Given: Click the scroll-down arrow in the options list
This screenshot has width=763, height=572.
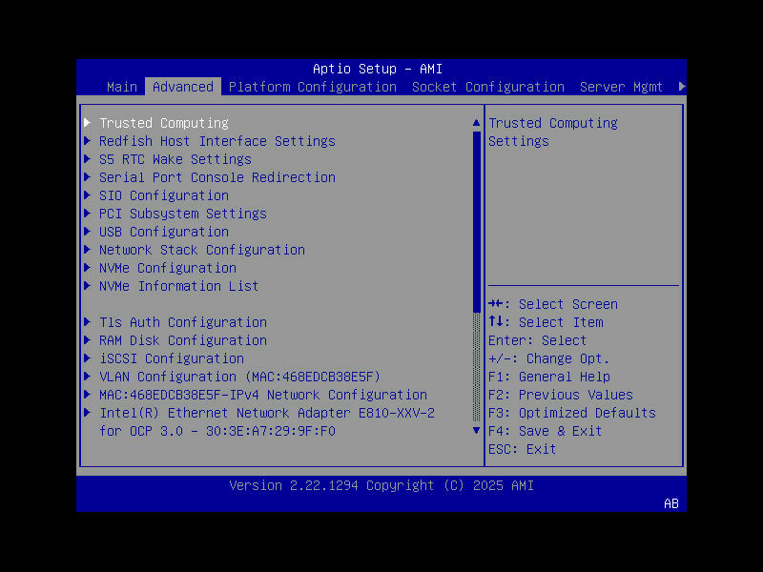Looking at the screenshot, I should coord(476,430).
